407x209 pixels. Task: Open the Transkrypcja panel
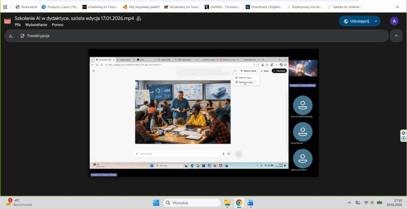coord(35,36)
